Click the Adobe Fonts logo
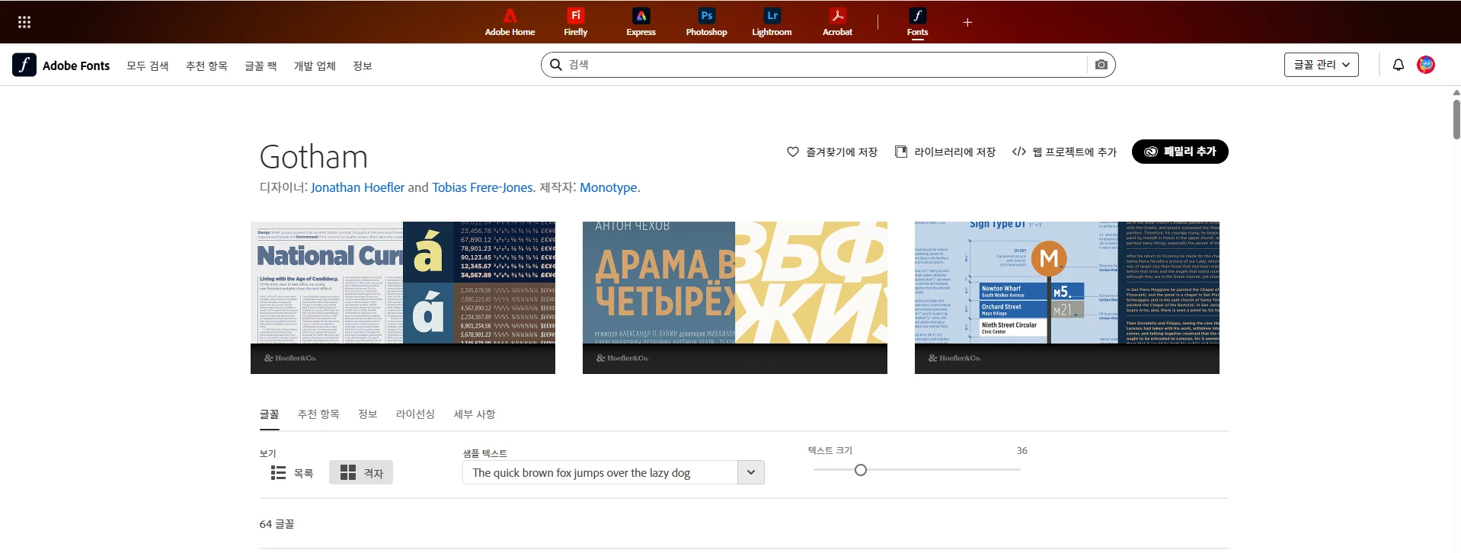This screenshot has width=1461, height=553. pyautogui.click(x=61, y=65)
